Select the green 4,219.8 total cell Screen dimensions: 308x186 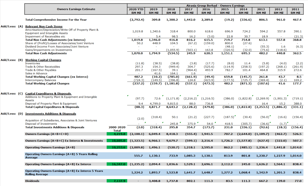117,134
